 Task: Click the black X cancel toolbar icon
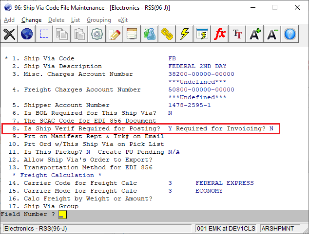[9, 34]
